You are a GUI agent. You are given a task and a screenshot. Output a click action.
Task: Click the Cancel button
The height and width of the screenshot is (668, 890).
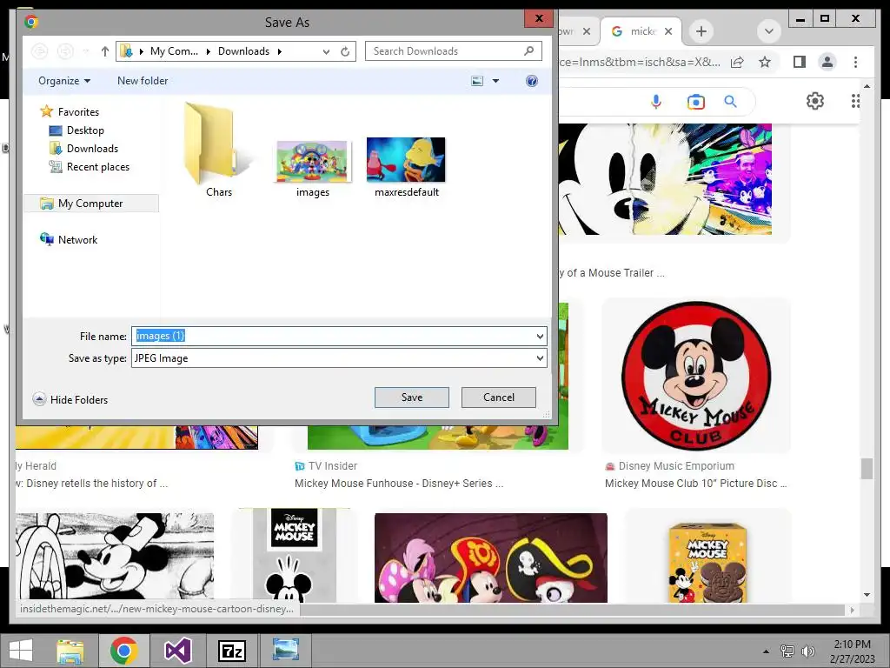498,397
